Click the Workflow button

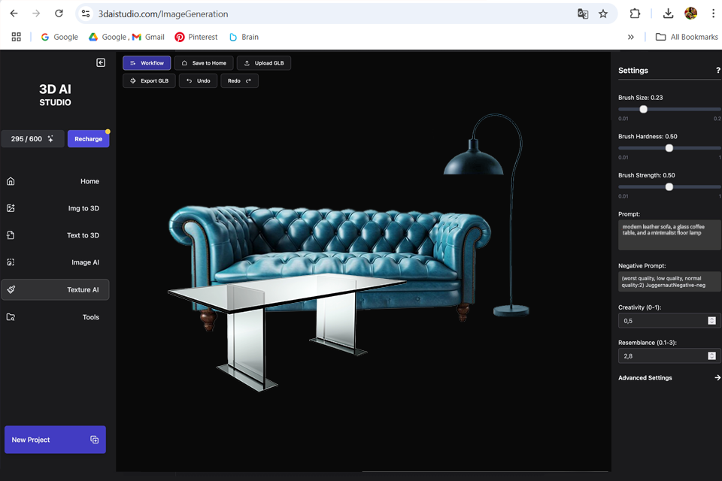(x=147, y=63)
